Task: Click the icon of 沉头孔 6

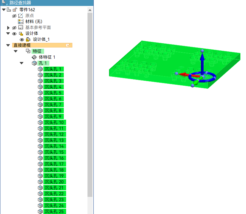Action: pyautogui.click(x=40, y=99)
